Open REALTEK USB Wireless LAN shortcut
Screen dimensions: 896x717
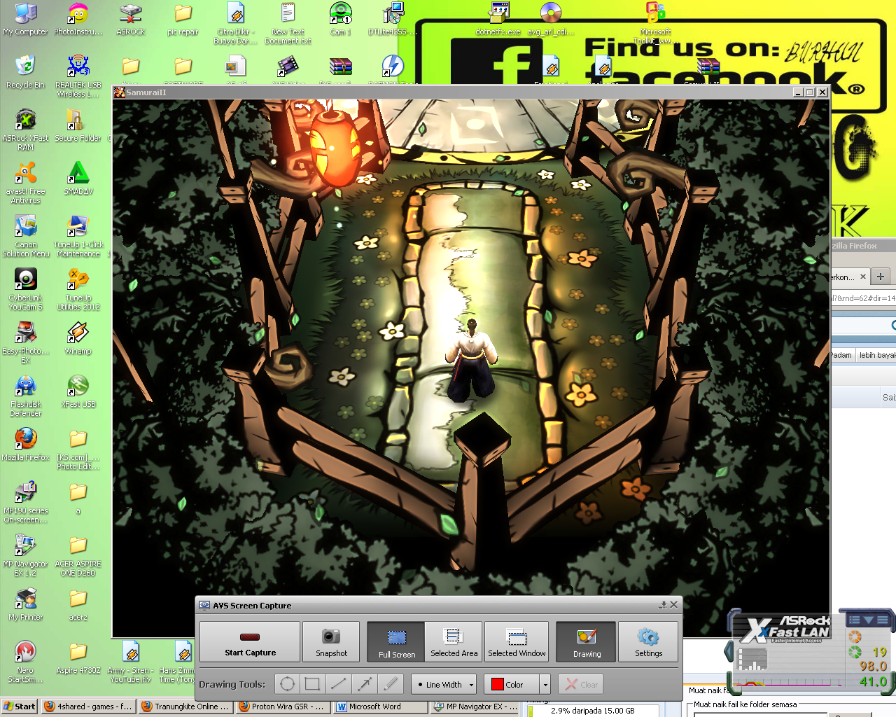pos(78,76)
